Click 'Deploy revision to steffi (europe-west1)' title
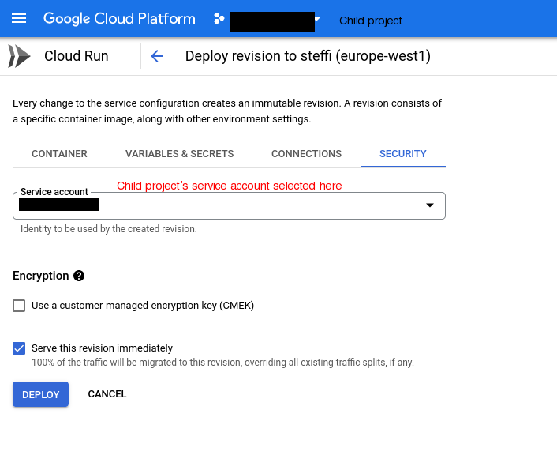The width and height of the screenshot is (557, 455). 308,56
